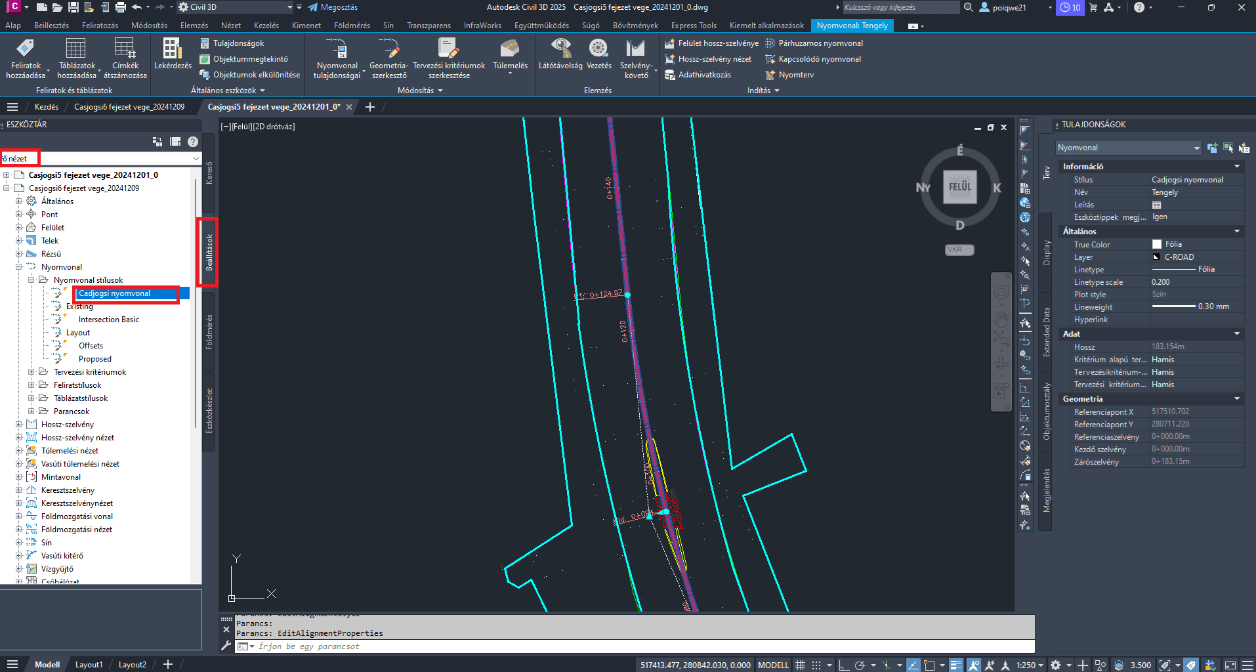Click the True Color white swatch
The height and width of the screenshot is (672, 1256).
[x=1156, y=244]
